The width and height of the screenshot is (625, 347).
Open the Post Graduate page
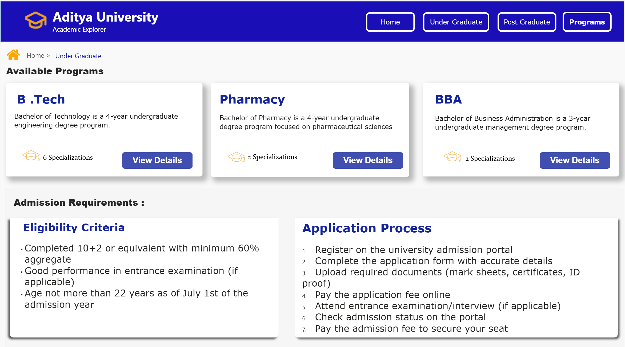pos(527,22)
